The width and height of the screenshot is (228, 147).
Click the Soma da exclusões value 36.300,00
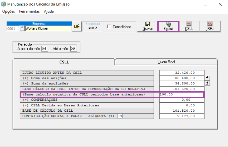click(182, 84)
